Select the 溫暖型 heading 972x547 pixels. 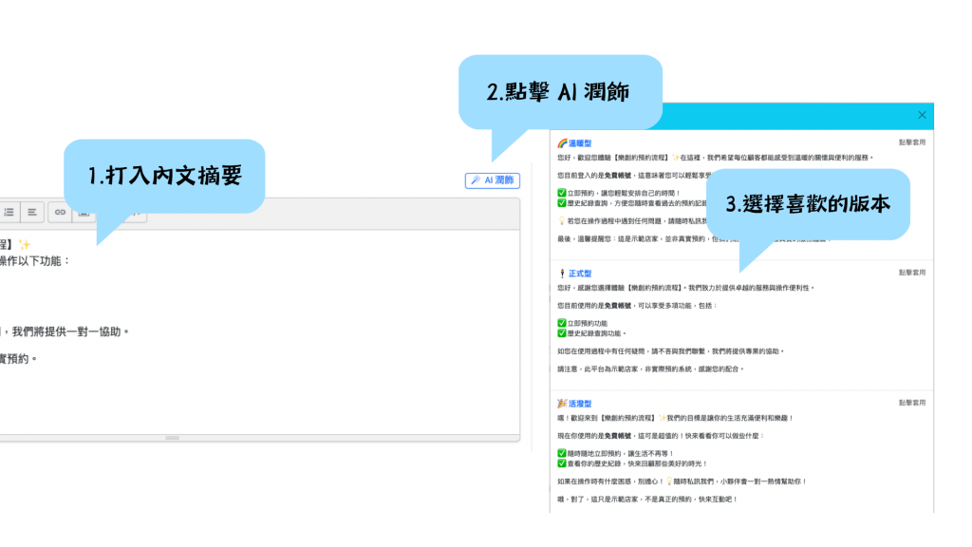(580, 142)
